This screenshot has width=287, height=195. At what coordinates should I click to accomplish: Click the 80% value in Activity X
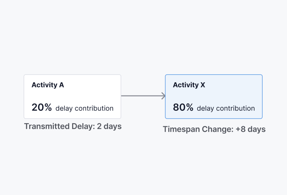[x=183, y=107]
